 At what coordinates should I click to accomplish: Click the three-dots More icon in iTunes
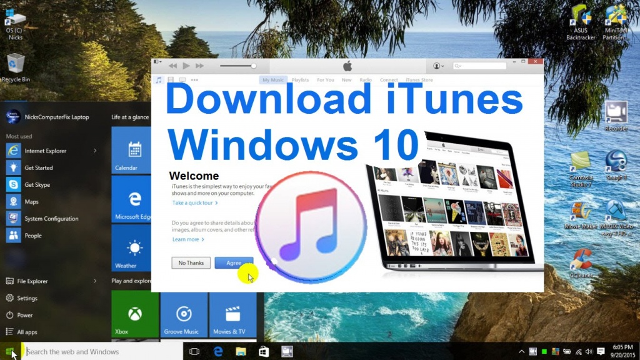pyautogui.click(x=194, y=80)
